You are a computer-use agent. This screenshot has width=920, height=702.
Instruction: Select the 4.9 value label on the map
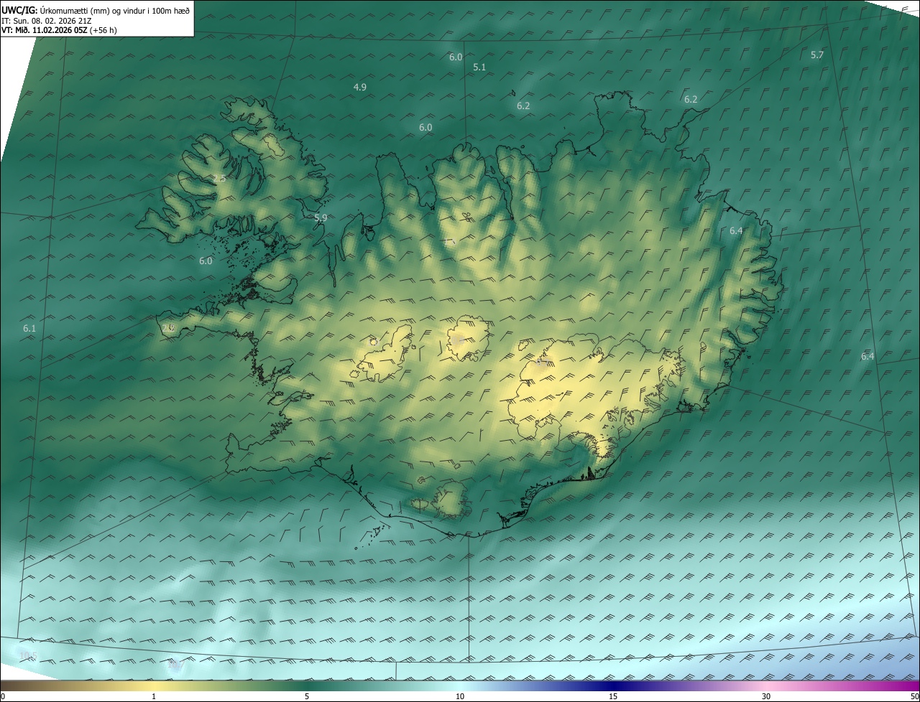pyautogui.click(x=360, y=88)
